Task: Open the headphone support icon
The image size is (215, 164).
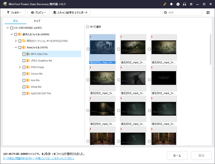Action: point(185,4)
